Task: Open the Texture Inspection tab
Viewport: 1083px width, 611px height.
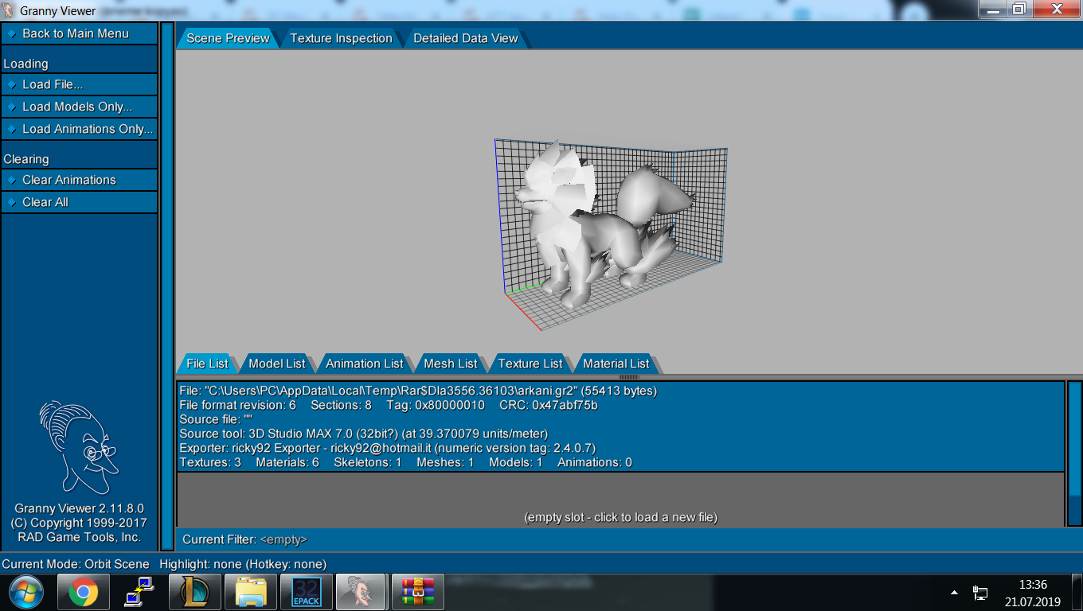Action: point(341,38)
